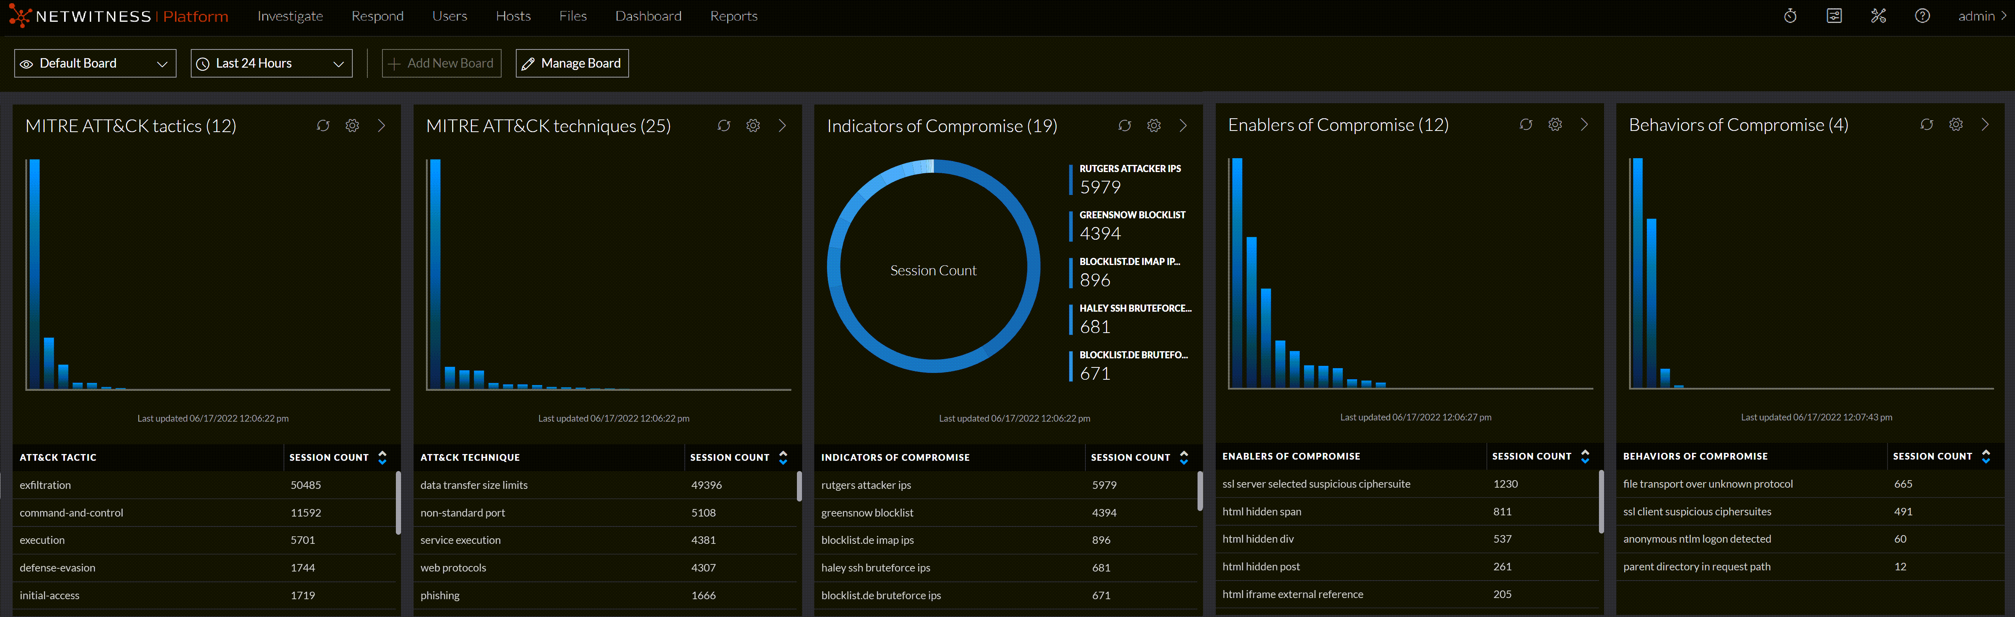The width and height of the screenshot is (2015, 617).
Task: Toggle sort on Behaviors session count column
Action: tap(1986, 456)
